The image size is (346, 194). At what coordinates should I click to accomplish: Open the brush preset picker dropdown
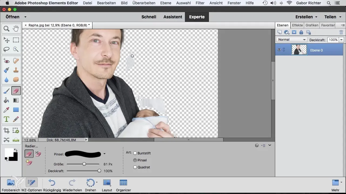coord(104,154)
